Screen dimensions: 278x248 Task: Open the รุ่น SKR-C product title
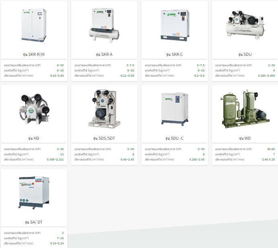(175, 55)
